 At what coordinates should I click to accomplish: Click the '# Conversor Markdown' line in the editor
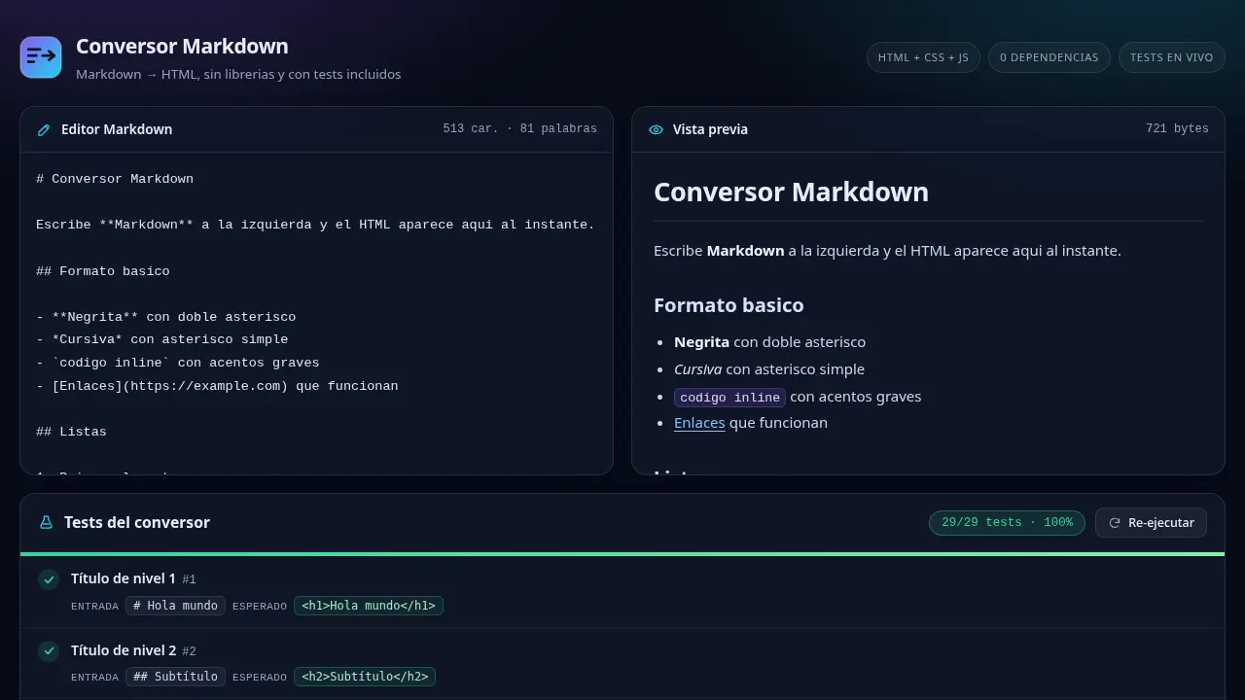tap(115, 179)
